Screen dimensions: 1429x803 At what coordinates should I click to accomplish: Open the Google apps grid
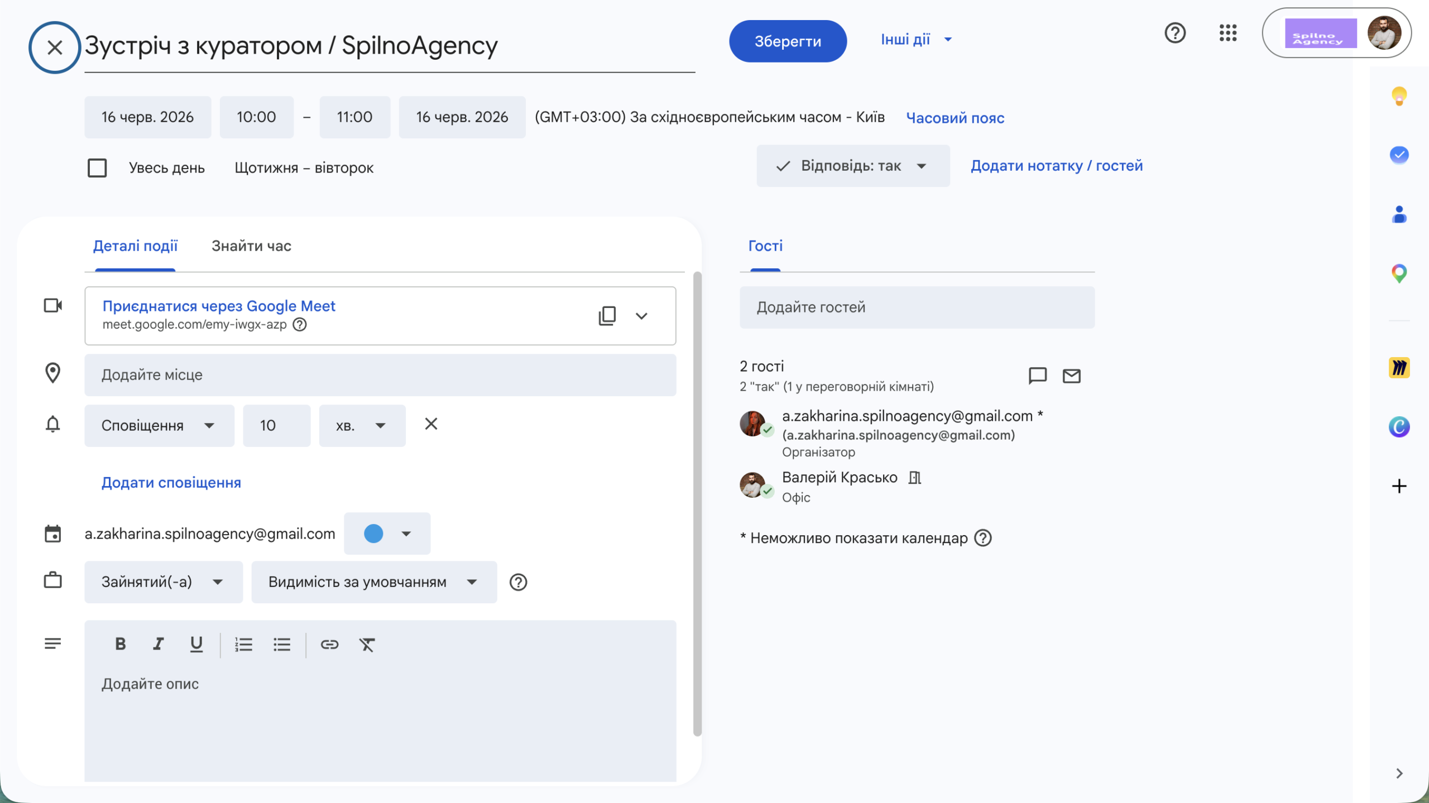1228,33
